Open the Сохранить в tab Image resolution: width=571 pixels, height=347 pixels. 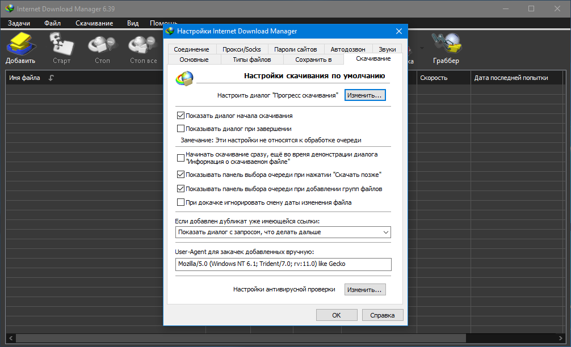[313, 60]
